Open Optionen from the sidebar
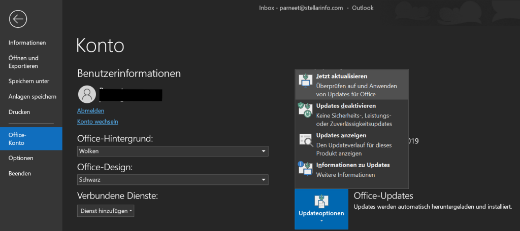This screenshot has height=231, width=520. [x=21, y=158]
